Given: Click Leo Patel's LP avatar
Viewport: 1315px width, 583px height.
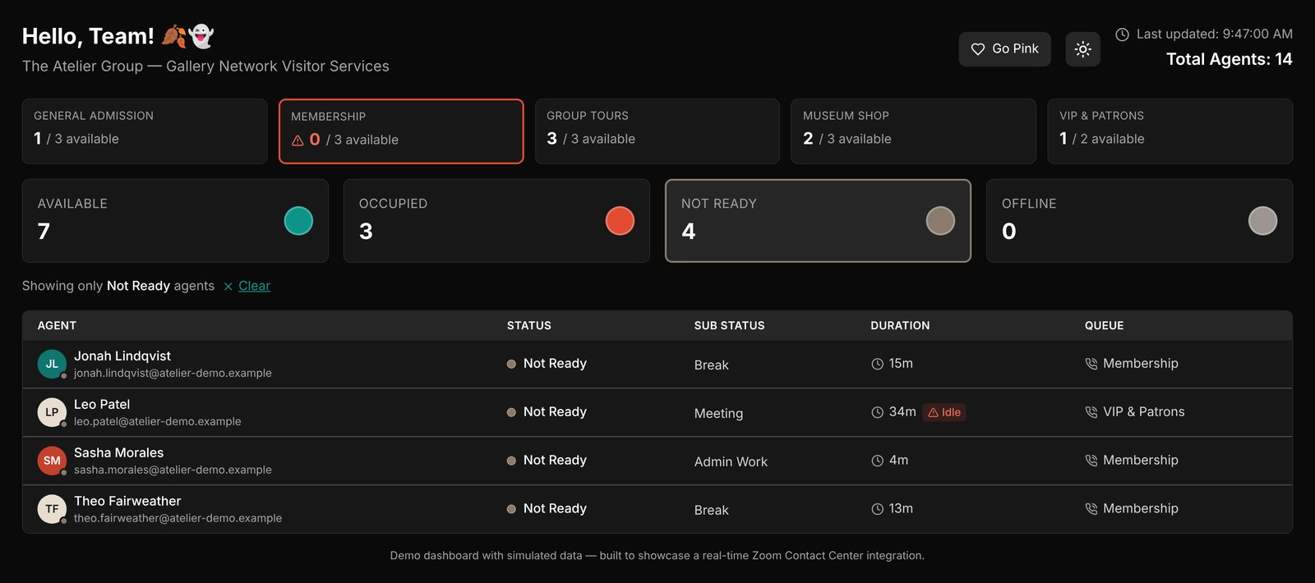Looking at the screenshot, I should [52, 412].
